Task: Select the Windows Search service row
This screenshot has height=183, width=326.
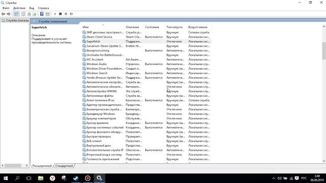Action: (147, 73)
